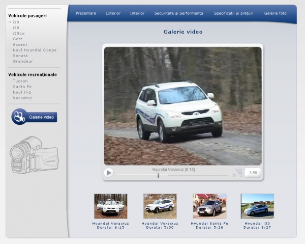305x244 pixels.
Task: Click the volume level icon in the player
Action: coord(238,173)
